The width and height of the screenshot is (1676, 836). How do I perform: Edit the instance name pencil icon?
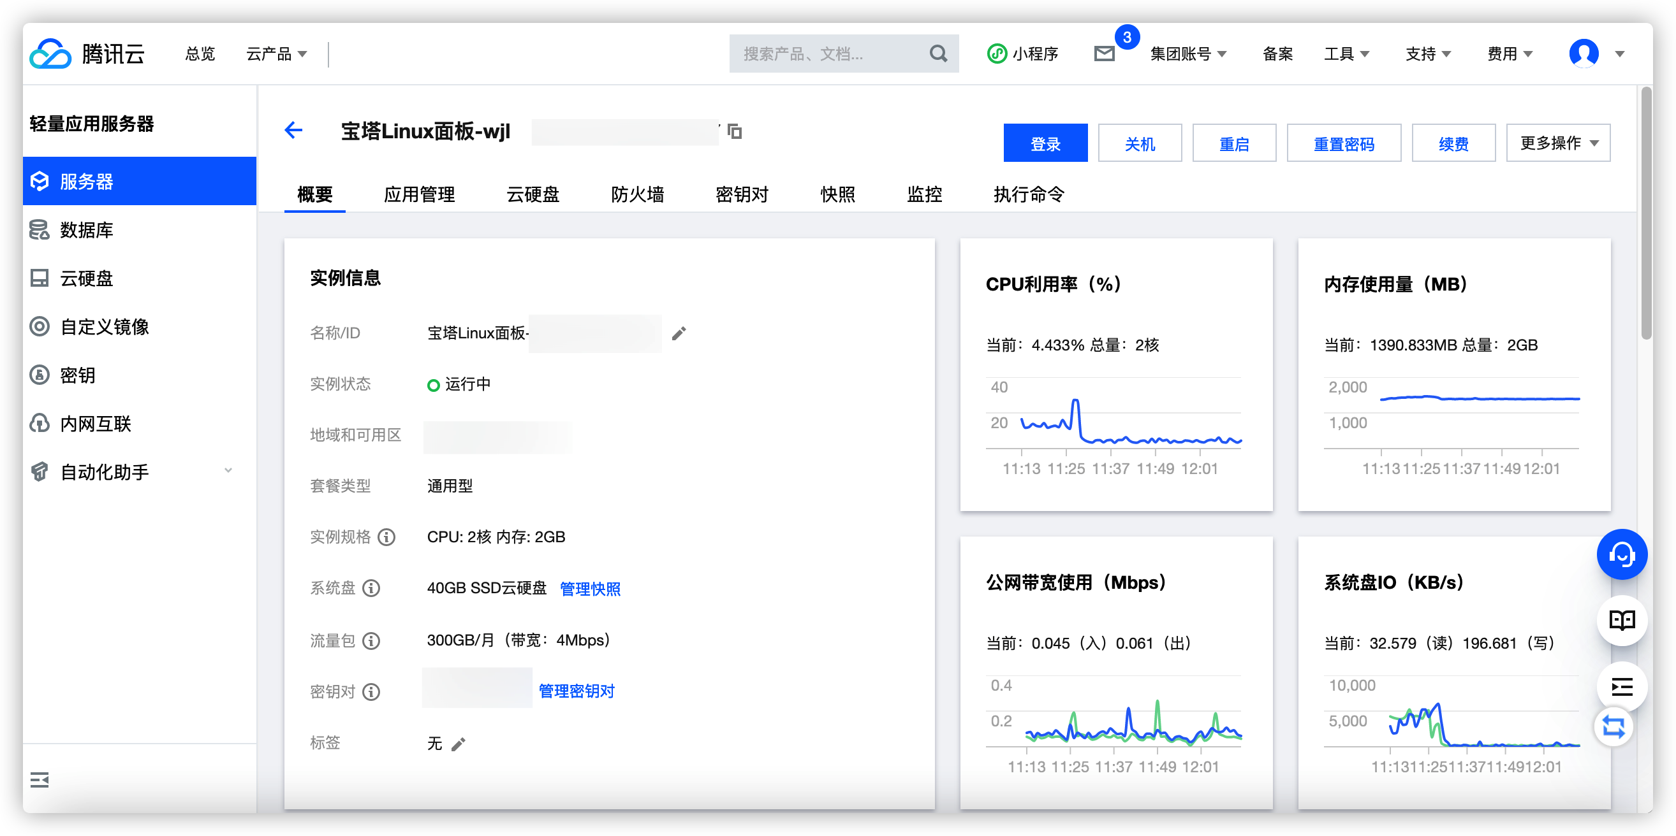click(x=679, y=333)
